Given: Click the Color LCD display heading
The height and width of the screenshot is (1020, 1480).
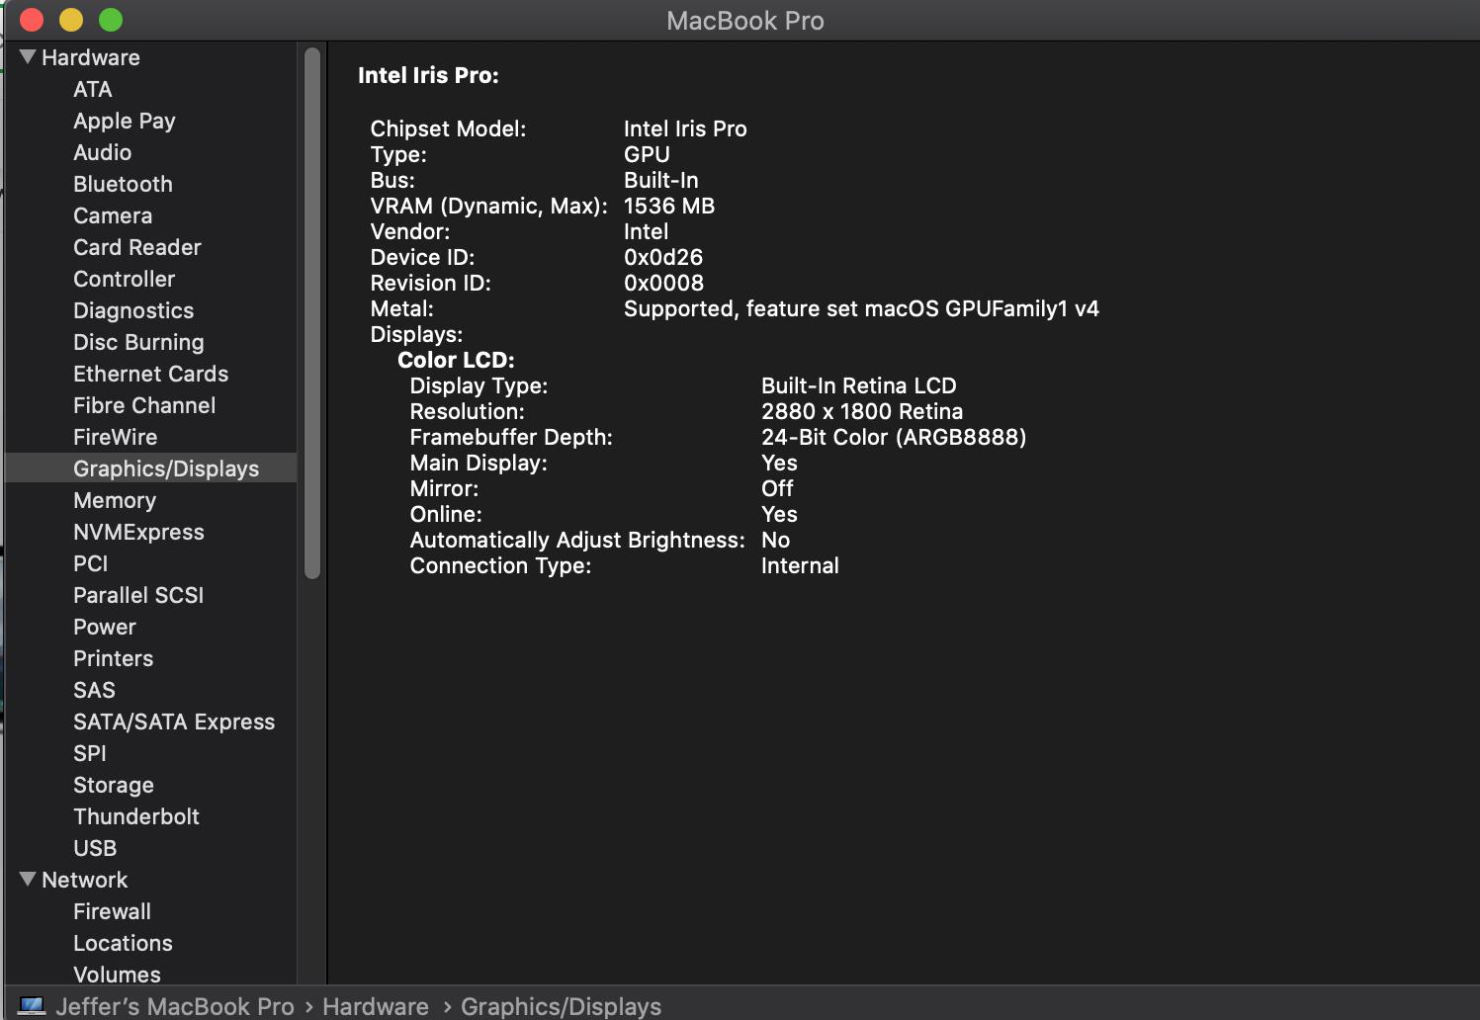Looking at the screenshot, I should click(456, 360).
